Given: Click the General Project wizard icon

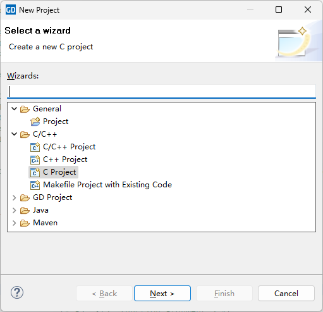Looking at the screenshot, I should [35, 122].
